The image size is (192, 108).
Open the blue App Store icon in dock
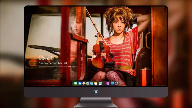[112, 83]
